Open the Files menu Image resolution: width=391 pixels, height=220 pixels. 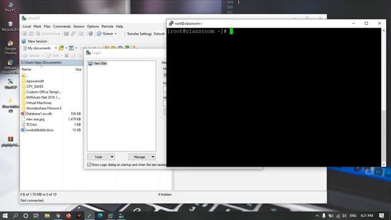pos(47,26)
